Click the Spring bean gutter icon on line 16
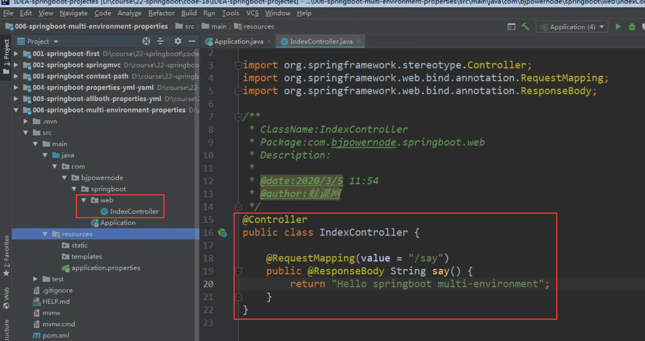 point(222,233)
